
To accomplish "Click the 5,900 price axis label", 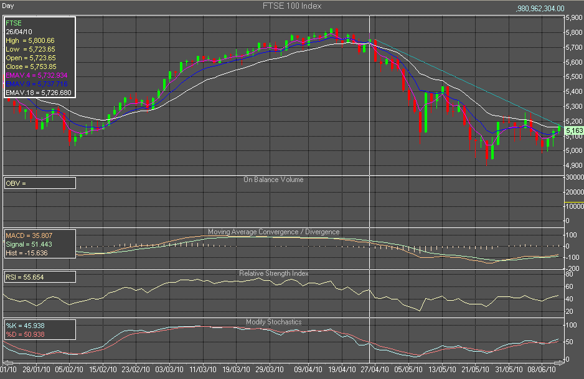I will point(574,18).
